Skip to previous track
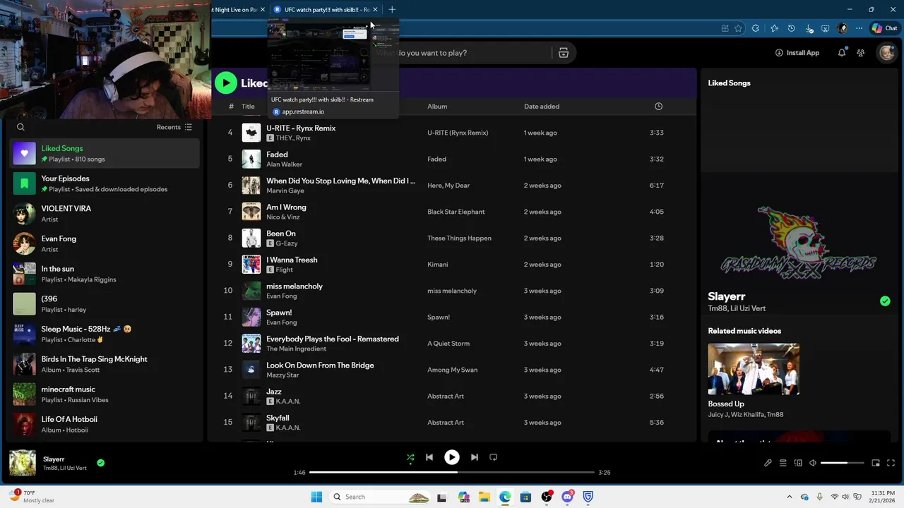Viewport: 904px width, 508px height. click(429, 457)
